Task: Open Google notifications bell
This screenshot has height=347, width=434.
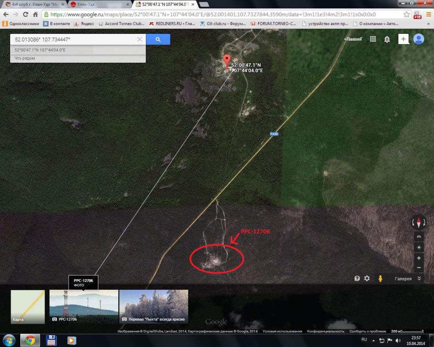Action: [387, 39]
